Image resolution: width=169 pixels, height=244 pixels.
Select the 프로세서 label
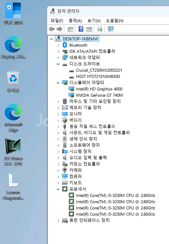tap(78, 189)
